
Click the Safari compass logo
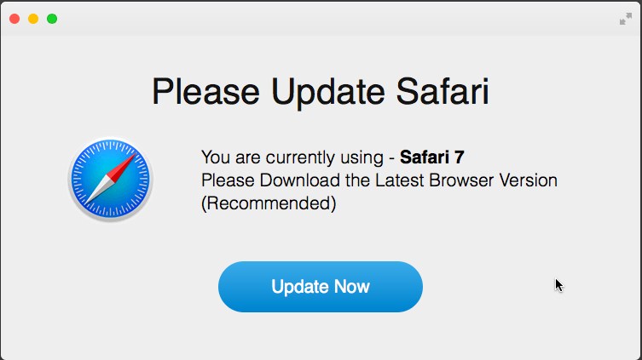click(111, 179)
